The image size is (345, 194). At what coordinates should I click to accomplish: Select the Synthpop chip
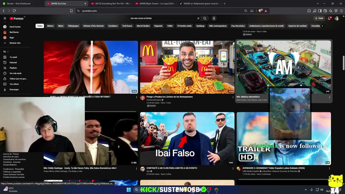(200, 26)
